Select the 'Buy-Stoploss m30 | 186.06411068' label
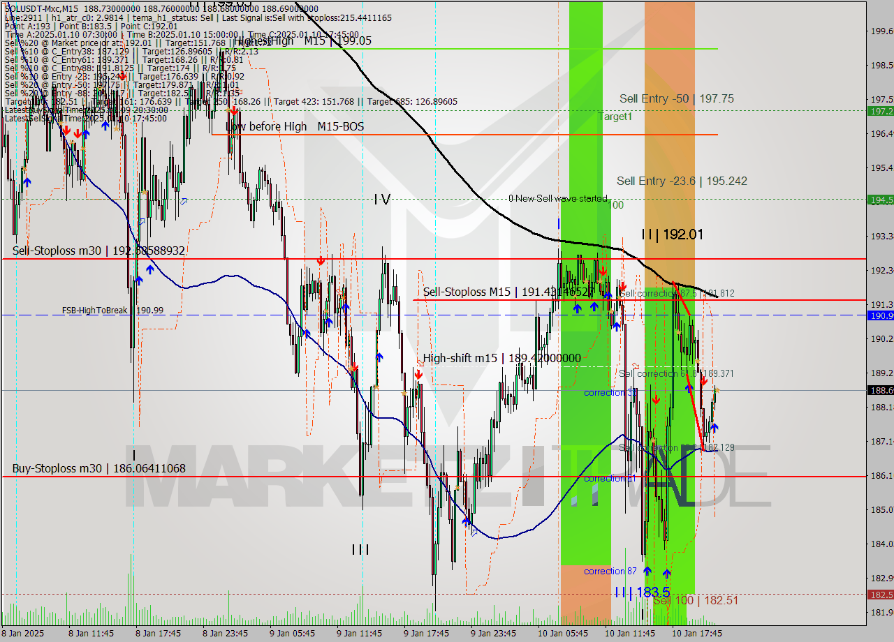894x642 pixels. [x=99, y=468]
